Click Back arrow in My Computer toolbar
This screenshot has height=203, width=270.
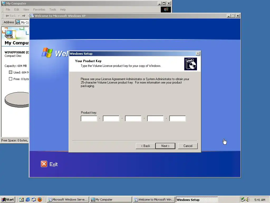[x=11, y=16]
